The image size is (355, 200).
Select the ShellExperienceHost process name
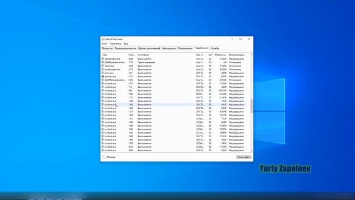click(x=115, y=62)
